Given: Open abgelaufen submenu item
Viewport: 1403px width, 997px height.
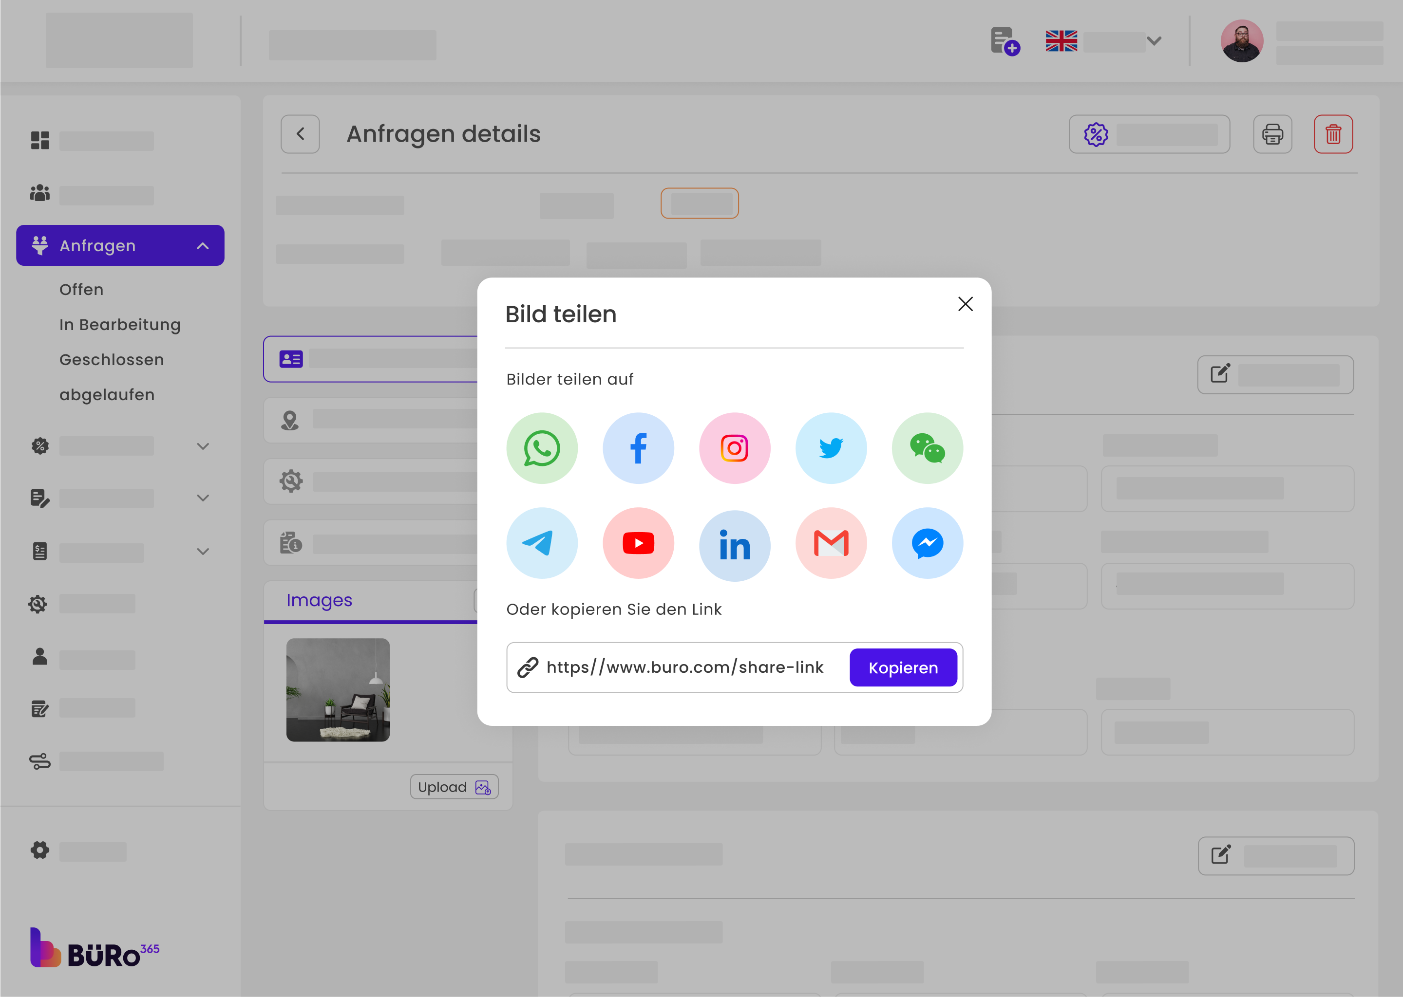Looking at the screenshot, I should tap(107, 395).
